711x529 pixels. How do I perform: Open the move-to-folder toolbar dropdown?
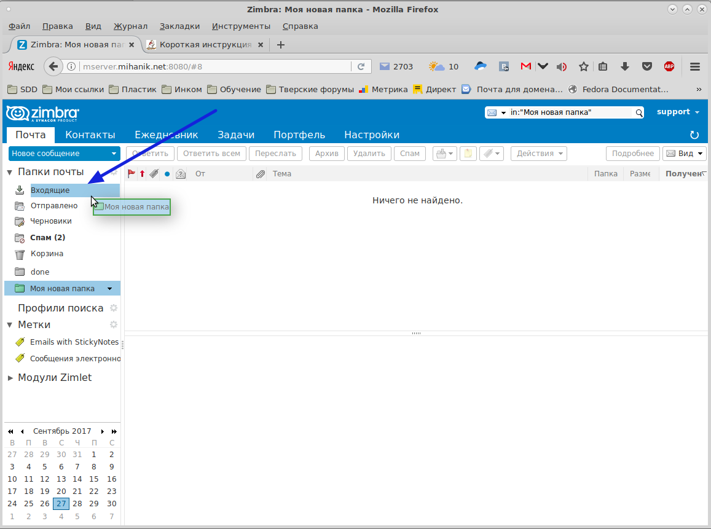point(444,154)
